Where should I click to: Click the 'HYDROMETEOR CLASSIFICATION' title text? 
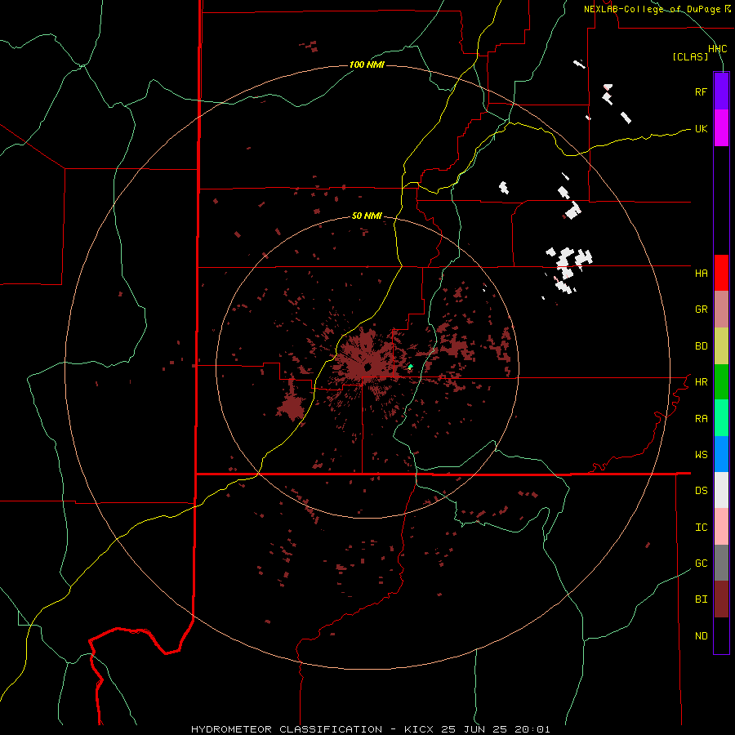coord(287,729)
